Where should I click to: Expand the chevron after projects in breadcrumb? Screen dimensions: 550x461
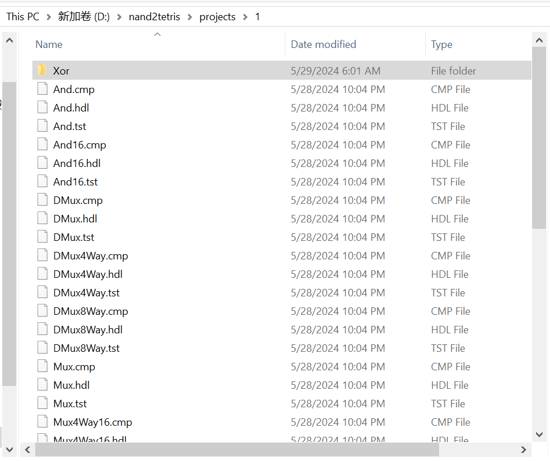tap(246, 17)
